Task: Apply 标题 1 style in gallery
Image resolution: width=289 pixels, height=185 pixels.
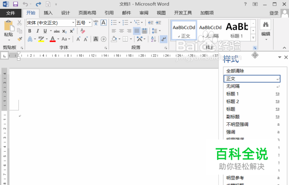Action: [x=237, y=30]
